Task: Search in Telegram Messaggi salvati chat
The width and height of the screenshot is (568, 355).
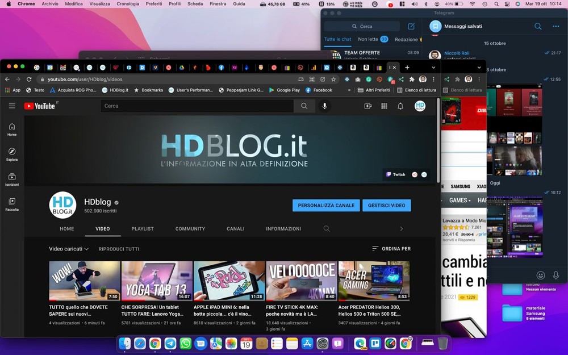Action: (x=538, y=26)
